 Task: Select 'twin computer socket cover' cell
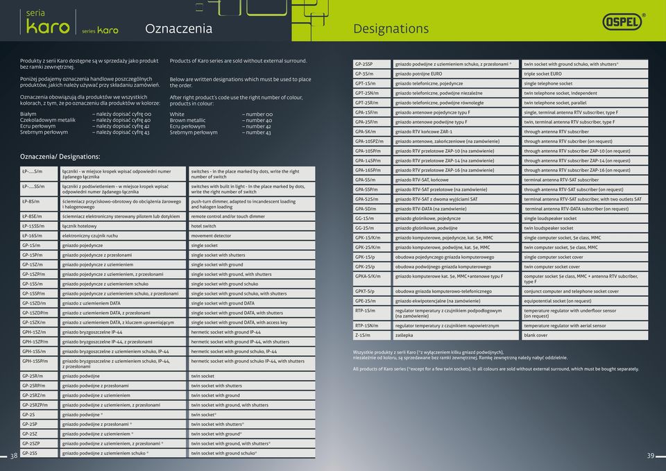585,267
